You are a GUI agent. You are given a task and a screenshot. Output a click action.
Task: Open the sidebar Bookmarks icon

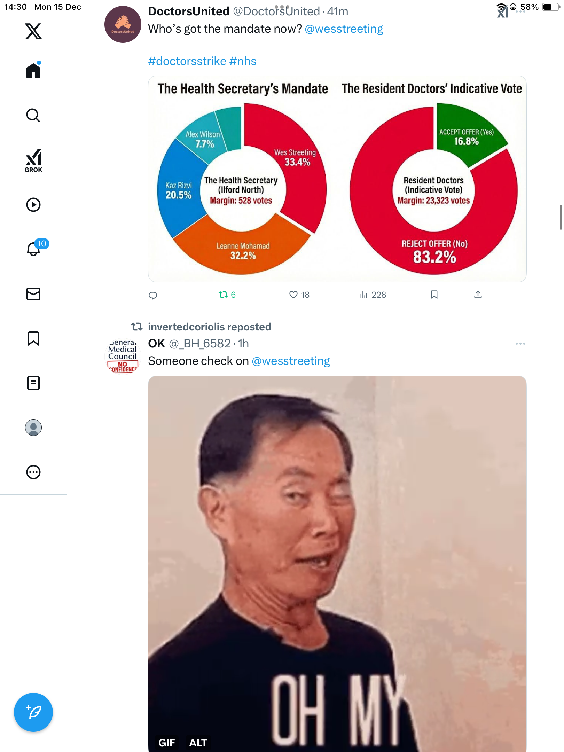point(33,338)
